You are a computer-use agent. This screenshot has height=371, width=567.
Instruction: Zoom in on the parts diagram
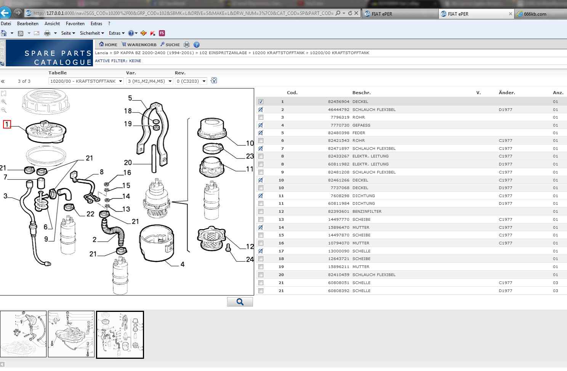point(4,102)
